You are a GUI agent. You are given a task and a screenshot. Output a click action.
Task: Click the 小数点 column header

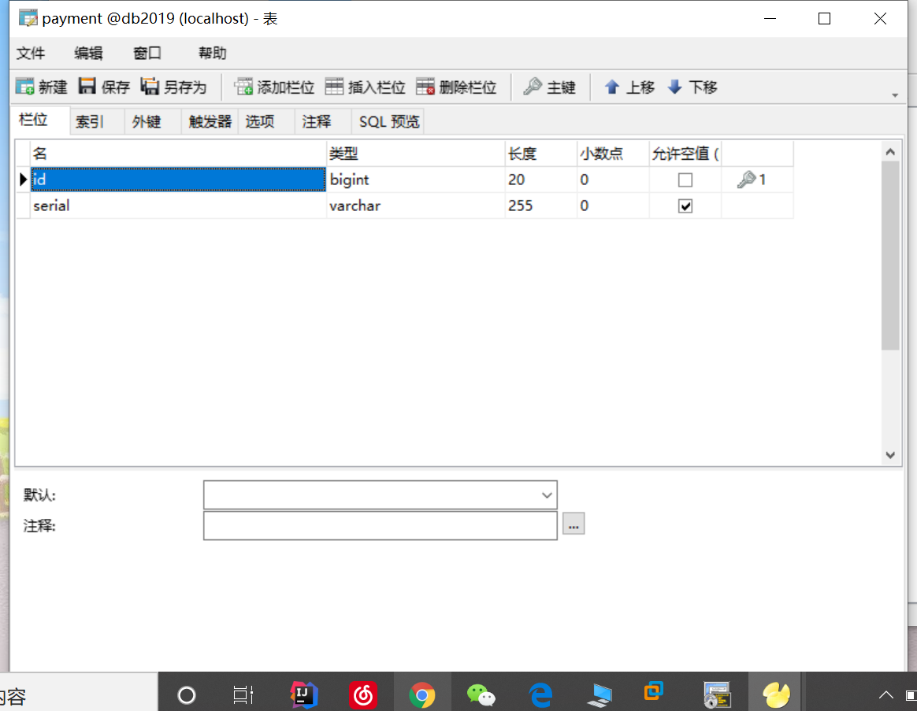613,154
